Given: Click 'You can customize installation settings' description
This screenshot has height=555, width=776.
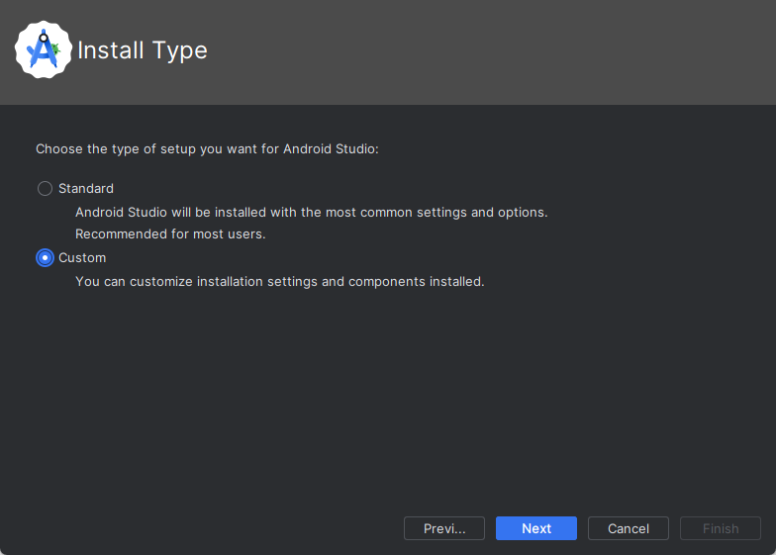Looking at the screenshot, I should [x=279, y=281].
